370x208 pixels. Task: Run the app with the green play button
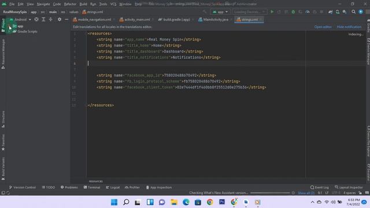(x=272, y=12)
